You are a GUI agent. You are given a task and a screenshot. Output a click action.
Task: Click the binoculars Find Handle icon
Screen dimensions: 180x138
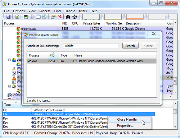coord(68,17)
